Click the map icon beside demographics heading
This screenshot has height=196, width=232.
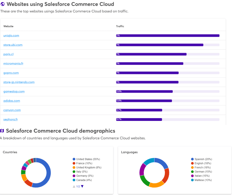(2, 131)
